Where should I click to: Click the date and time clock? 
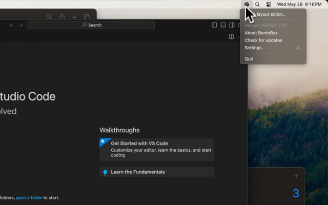pyautogui.click(x=299, y=4)
